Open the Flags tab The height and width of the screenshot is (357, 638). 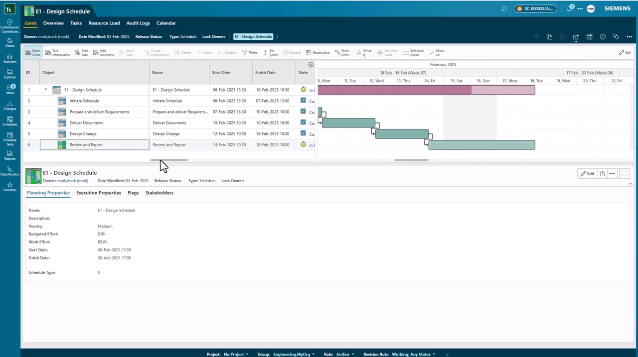(x=133, y=193)
